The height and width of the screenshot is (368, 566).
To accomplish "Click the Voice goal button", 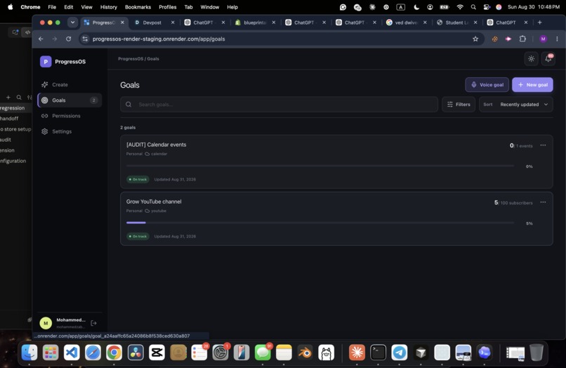I will pos(487,84).
